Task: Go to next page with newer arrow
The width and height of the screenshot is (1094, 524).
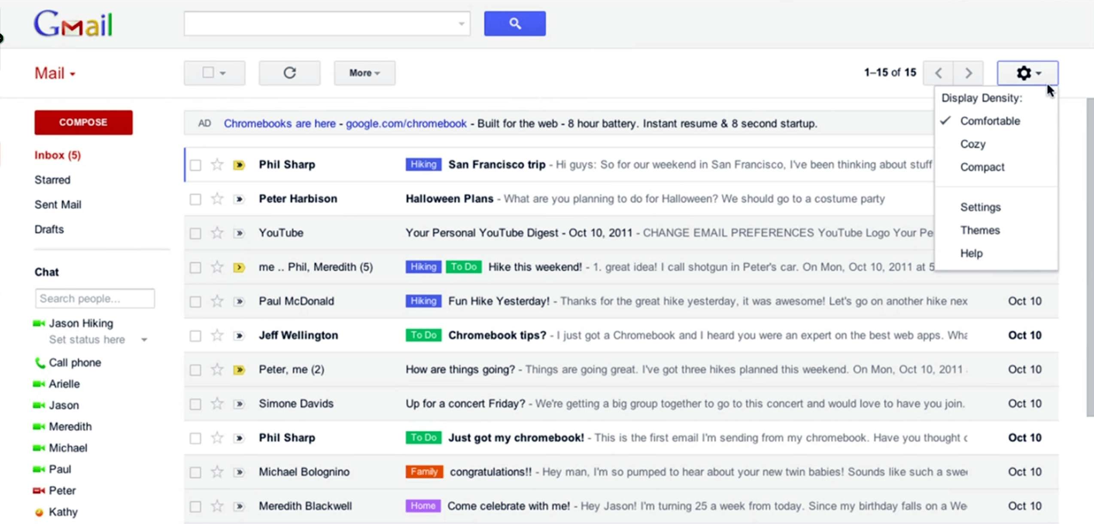Action: 968,73
